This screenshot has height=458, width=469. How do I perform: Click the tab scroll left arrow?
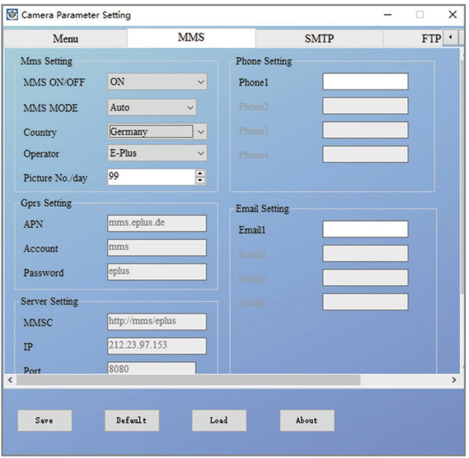pos(450,38)
